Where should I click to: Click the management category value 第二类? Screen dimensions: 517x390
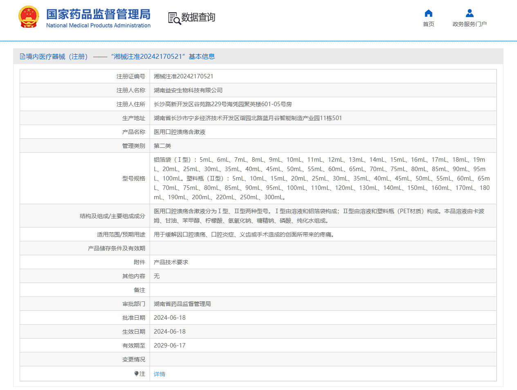click(162, 146)
